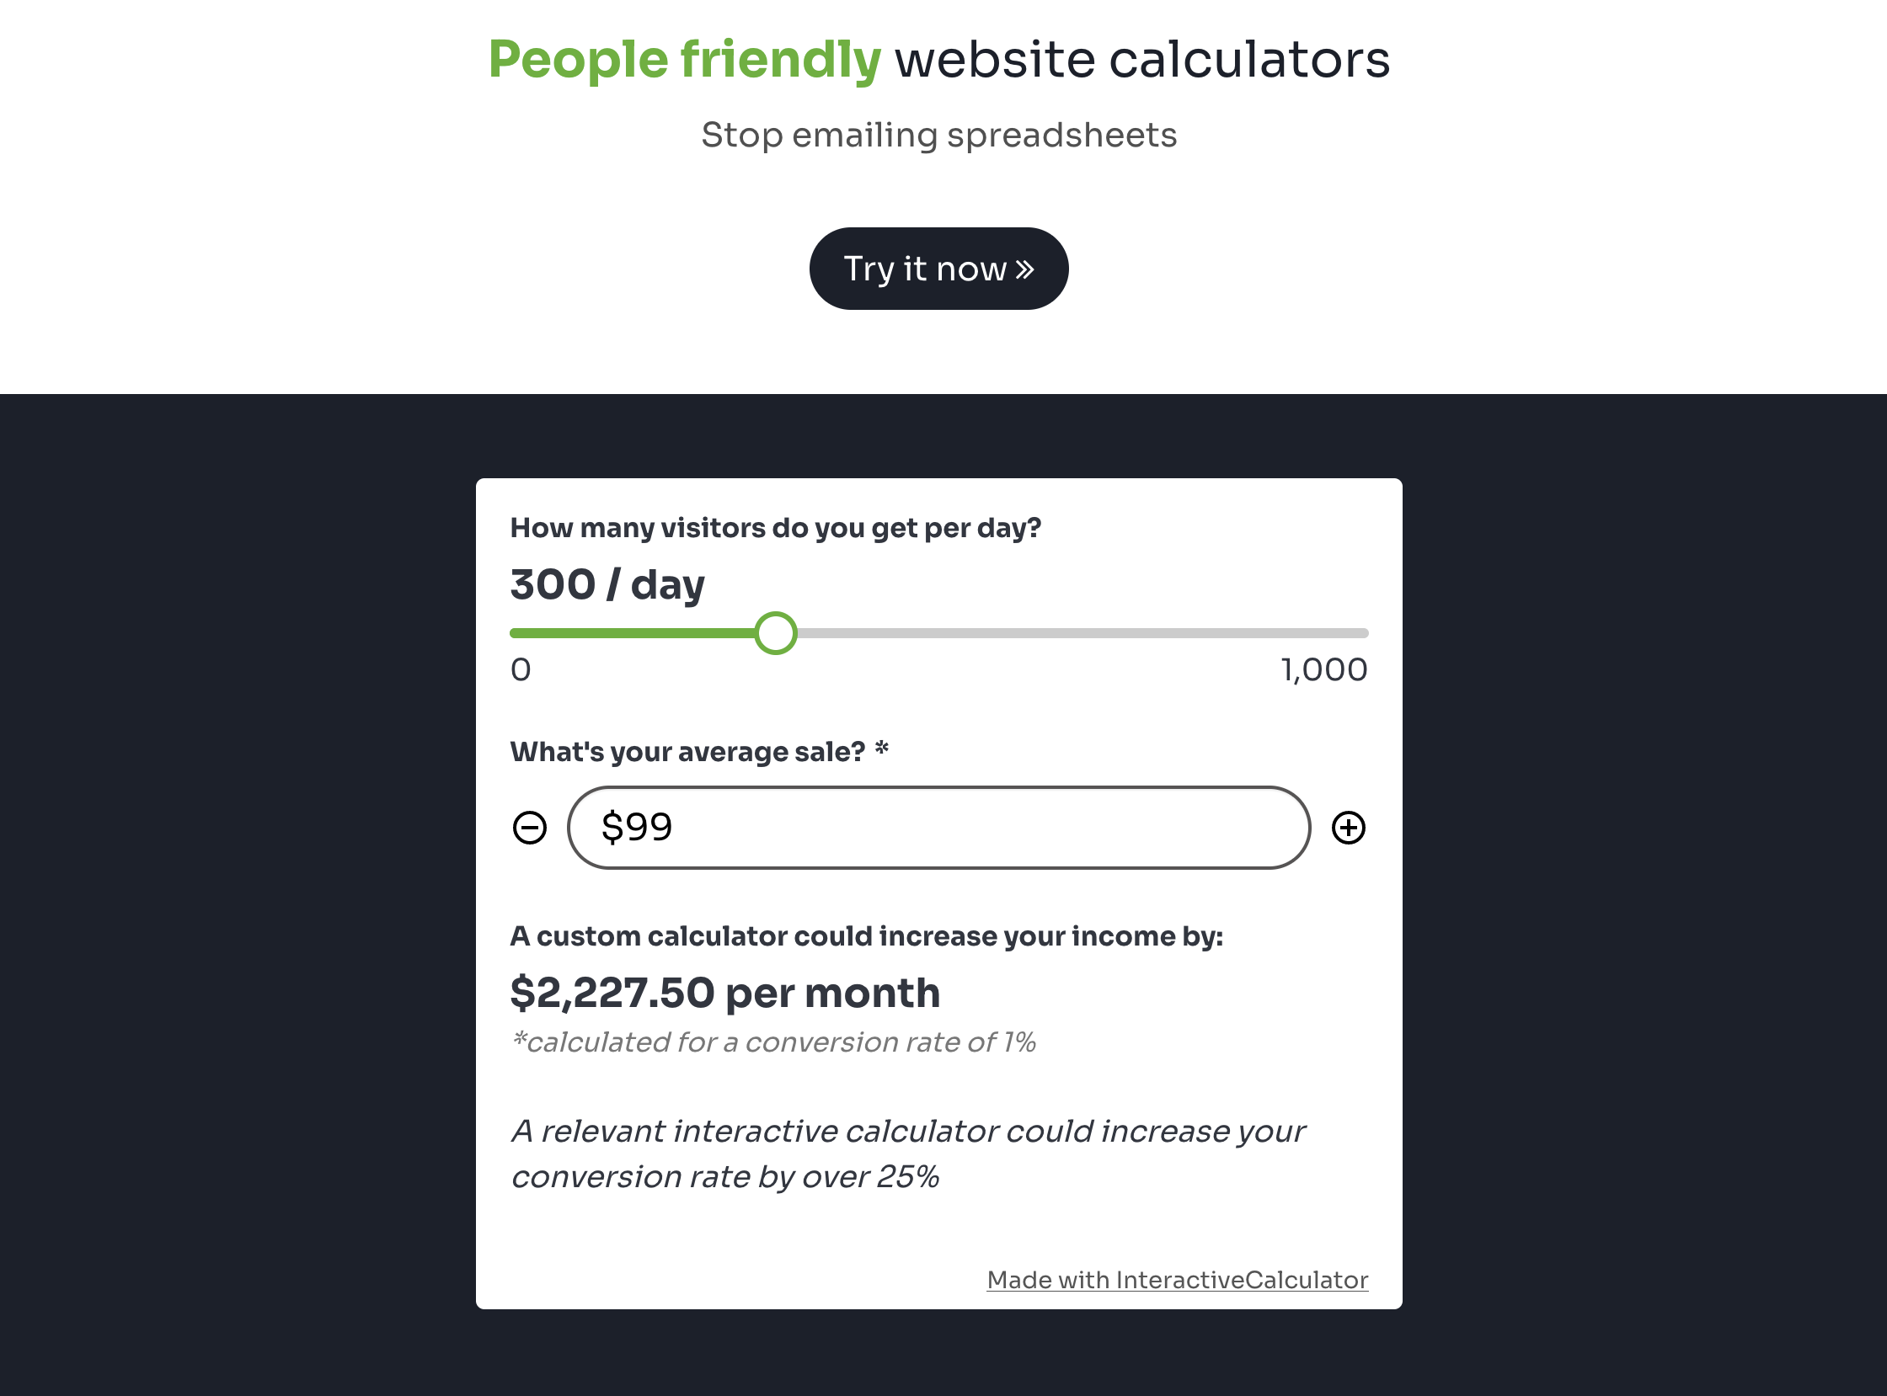The image size is (1887, 1396).
Task: Click the $99 average sale input field
Action: pos(938,829)
